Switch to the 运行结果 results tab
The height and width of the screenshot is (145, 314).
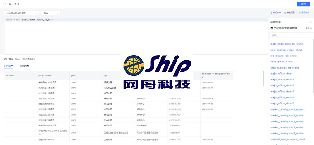[9, 66]
